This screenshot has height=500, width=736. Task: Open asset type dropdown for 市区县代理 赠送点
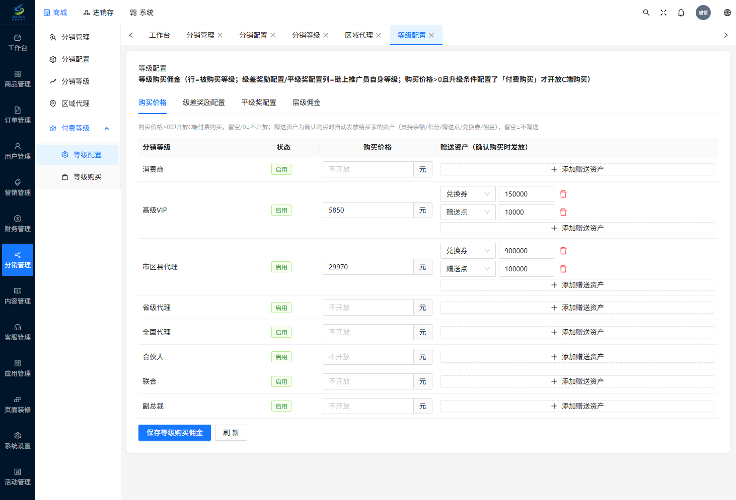tap(468, 269)
